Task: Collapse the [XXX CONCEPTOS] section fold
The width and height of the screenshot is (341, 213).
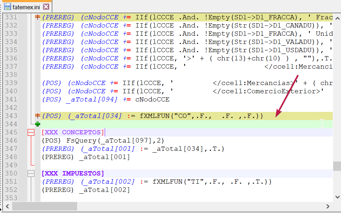Action: point(31,132)
